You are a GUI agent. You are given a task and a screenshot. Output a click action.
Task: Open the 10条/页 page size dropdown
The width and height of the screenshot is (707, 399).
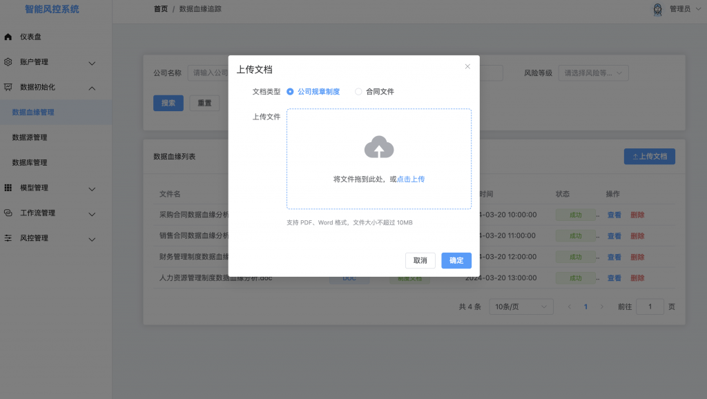(x=521, y=306)
